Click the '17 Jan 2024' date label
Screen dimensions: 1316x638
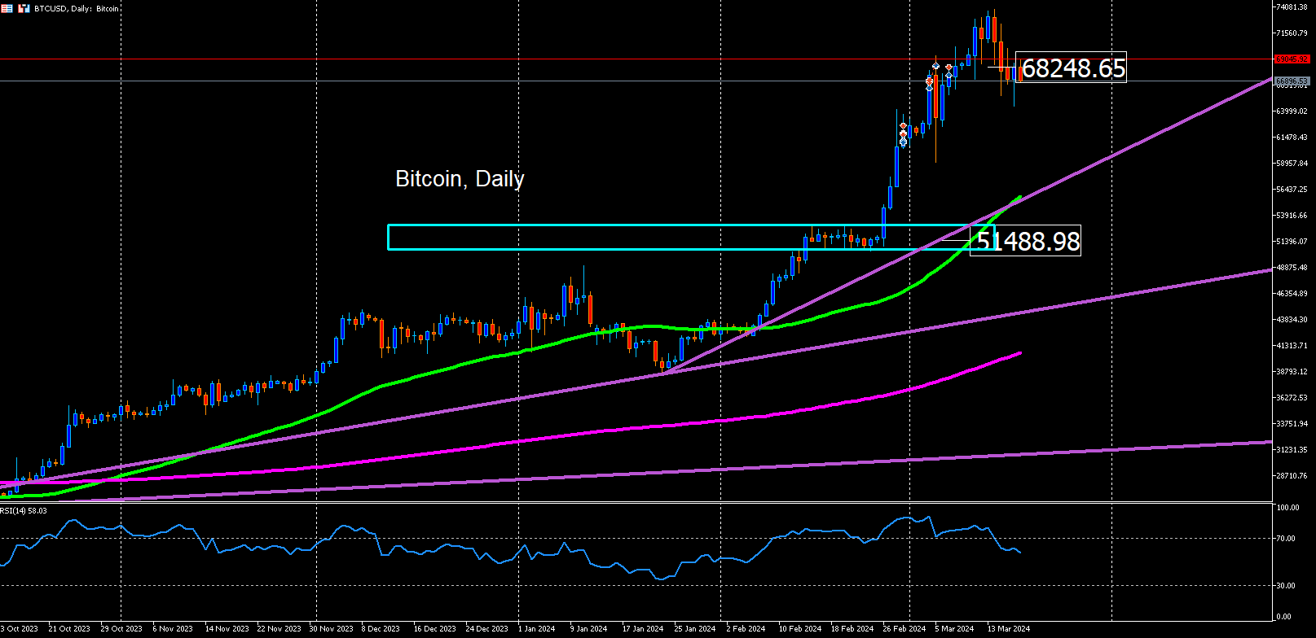coord(643,628)
